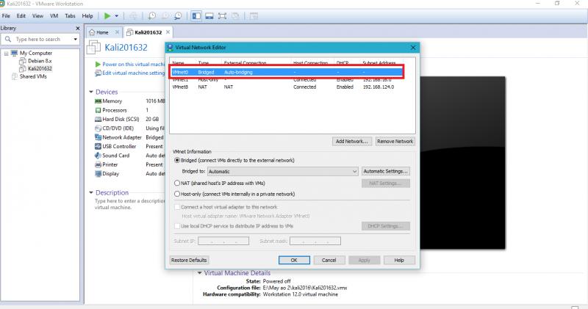Close the Virtual Network Editor dialog
The height and width of the screenshot is (309, 588).
point(413,48)
